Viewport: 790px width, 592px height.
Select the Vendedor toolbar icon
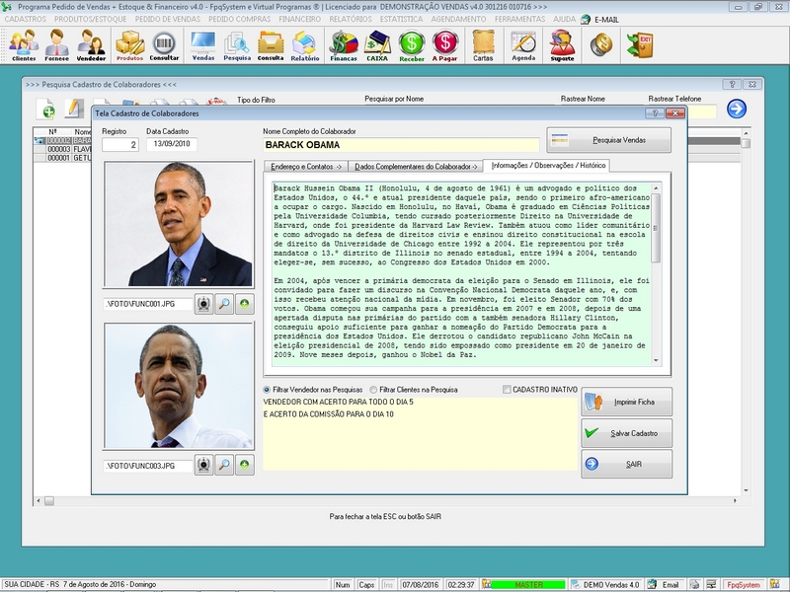pyautogui.click(x=93, y=42)
